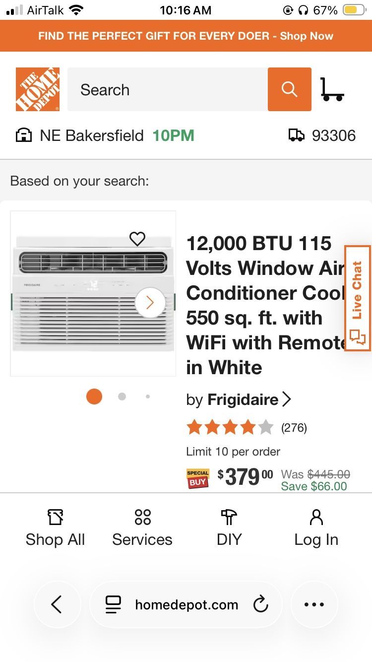The image size is (372, 662).
Task: Select the first carousel dot
Action: pos(94,396)
